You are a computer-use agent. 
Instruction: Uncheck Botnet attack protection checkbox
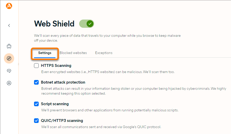(37, 82)
